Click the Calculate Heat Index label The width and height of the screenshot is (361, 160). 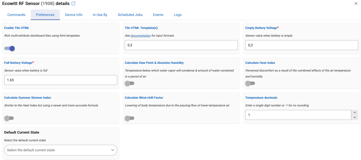(260, 63)
